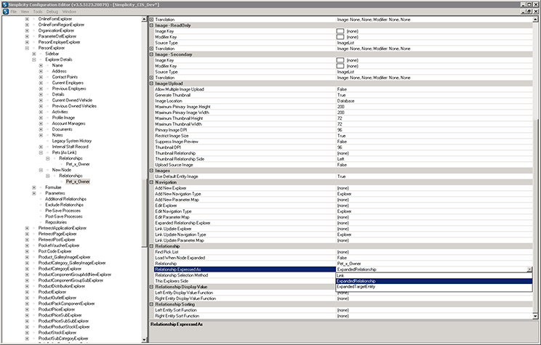Click the Image Location value Database
Image resolution: width=541 pixels, height=345 pixels.
click(x=345, y=101)
